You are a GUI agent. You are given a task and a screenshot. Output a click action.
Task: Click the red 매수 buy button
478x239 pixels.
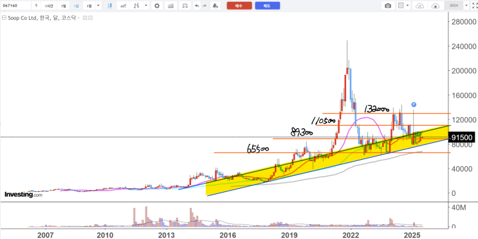[x=239, y=6]
